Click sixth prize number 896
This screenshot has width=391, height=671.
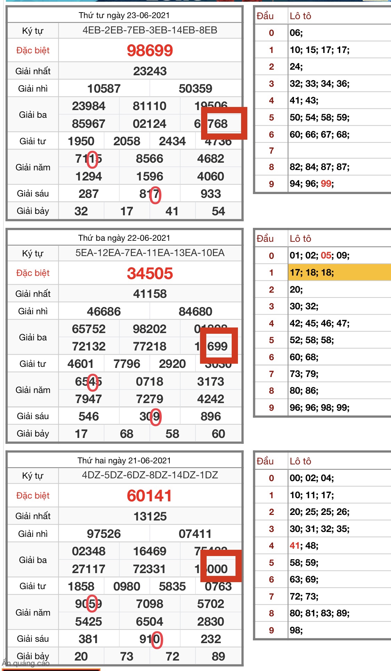point(211,416)
